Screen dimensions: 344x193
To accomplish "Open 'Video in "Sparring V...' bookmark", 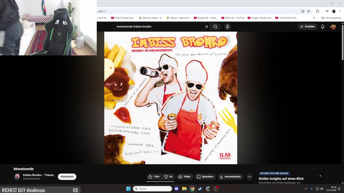I will [x=178, y=18].
